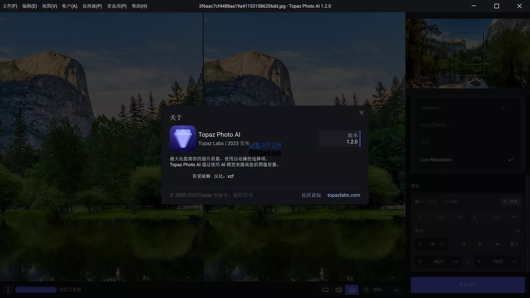Click the 50% zoom level
This screenshot has width=530, height=298.
tap(377, 290)
